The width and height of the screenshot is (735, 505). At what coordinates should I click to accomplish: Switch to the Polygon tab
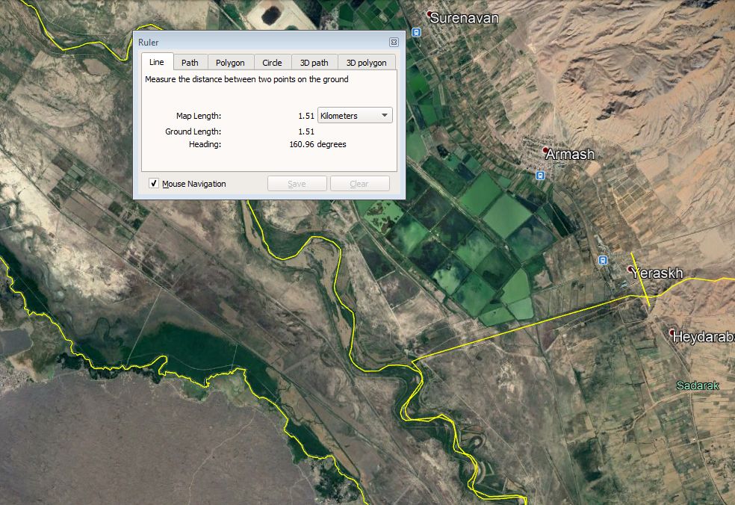tap(230, 63)
